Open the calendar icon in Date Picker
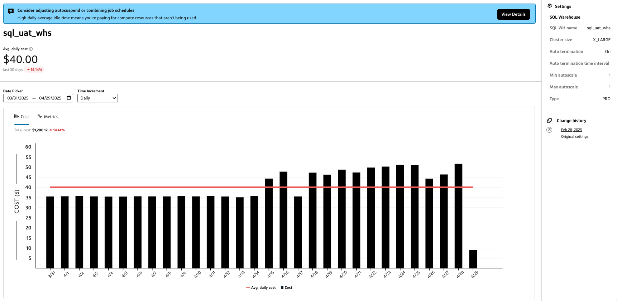Screen dimensions: 617x301 (x=69, y=98)
